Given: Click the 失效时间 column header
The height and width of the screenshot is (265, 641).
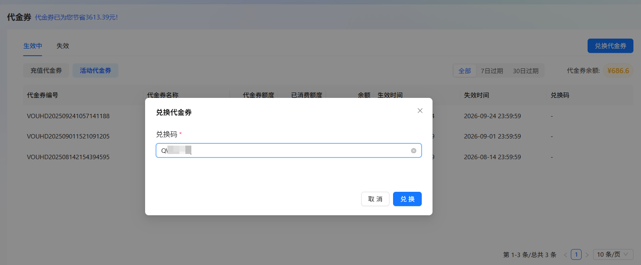Looking at the screenshot, I should (476, 95).
